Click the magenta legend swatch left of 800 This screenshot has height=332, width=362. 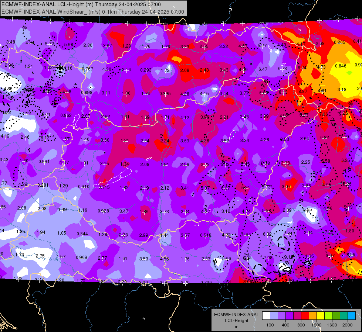tap(297, 316)
